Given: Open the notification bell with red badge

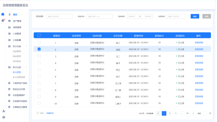Looking at the screenshot, I should pyautogui.click(x=3, y=20).
